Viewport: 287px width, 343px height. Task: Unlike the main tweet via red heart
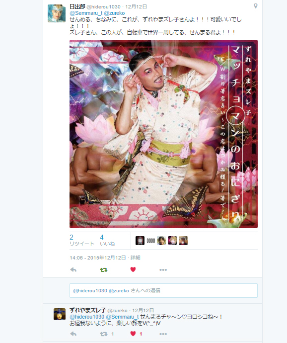point(133,269)
